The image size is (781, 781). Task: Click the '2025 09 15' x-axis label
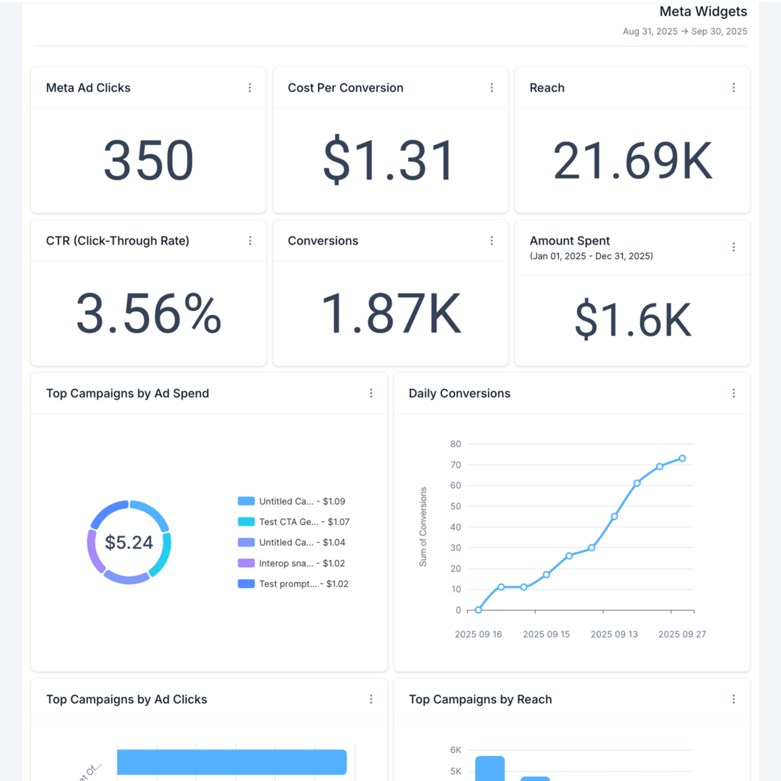[546, 635]
